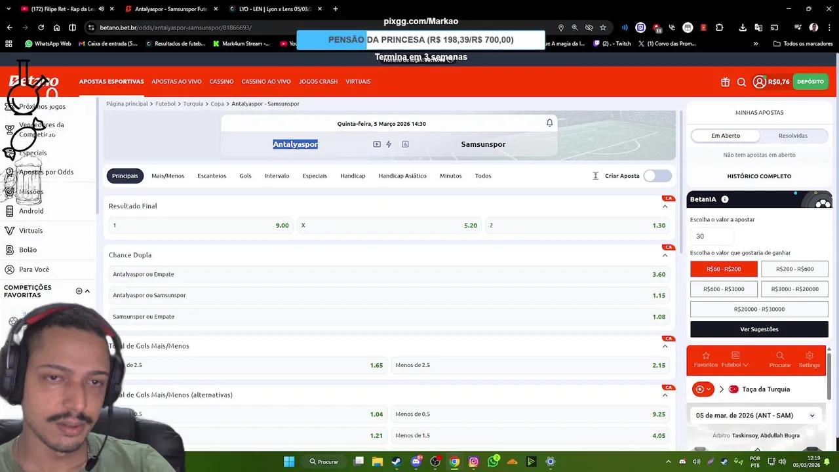Select the R$3000 - R$20000 winnings range

tap(794, 289)
